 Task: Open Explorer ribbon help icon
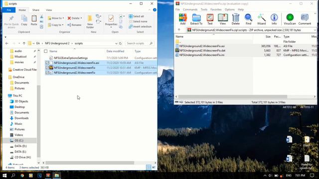(155, 10)
